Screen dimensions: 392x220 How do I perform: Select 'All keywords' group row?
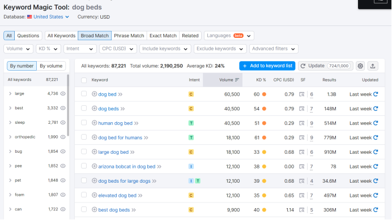point(36,80)
